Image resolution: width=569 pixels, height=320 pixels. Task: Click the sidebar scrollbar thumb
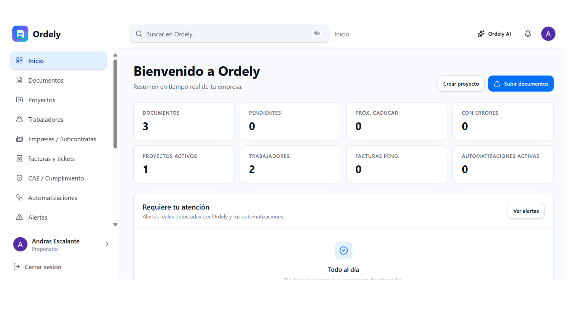click(x=115, y=104)
